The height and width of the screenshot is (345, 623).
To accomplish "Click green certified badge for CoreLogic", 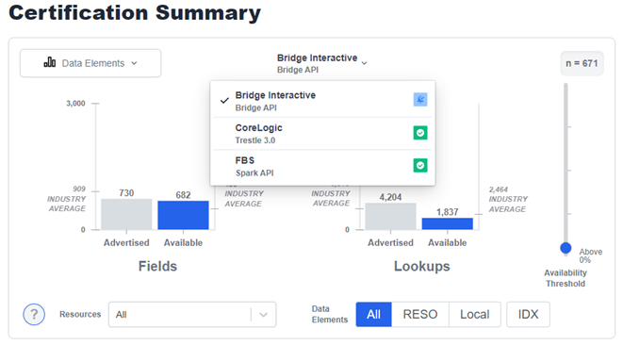I will coord(420,133).
